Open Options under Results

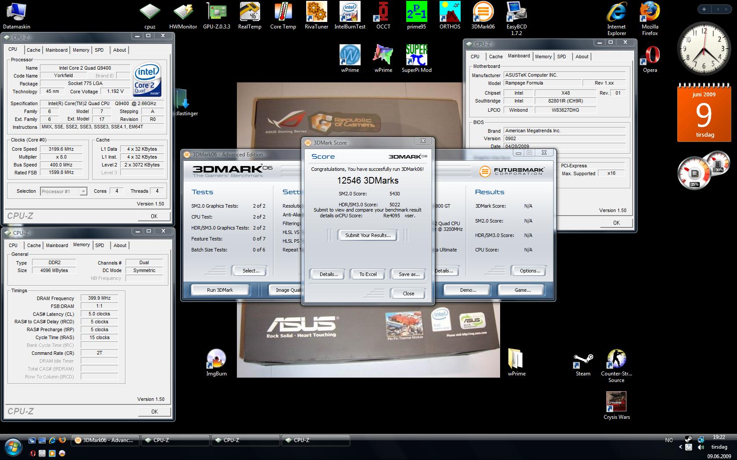530,271
